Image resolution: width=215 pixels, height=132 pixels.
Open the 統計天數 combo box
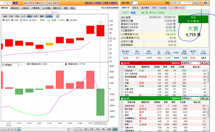[134, 3]
